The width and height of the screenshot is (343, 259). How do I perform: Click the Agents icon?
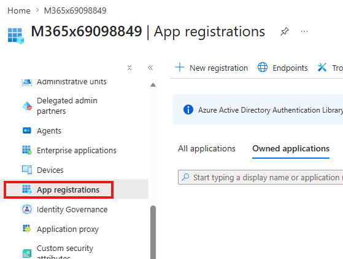[27, 130]
